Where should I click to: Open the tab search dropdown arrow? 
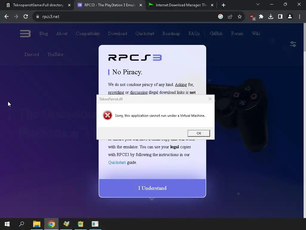[258, 4]
